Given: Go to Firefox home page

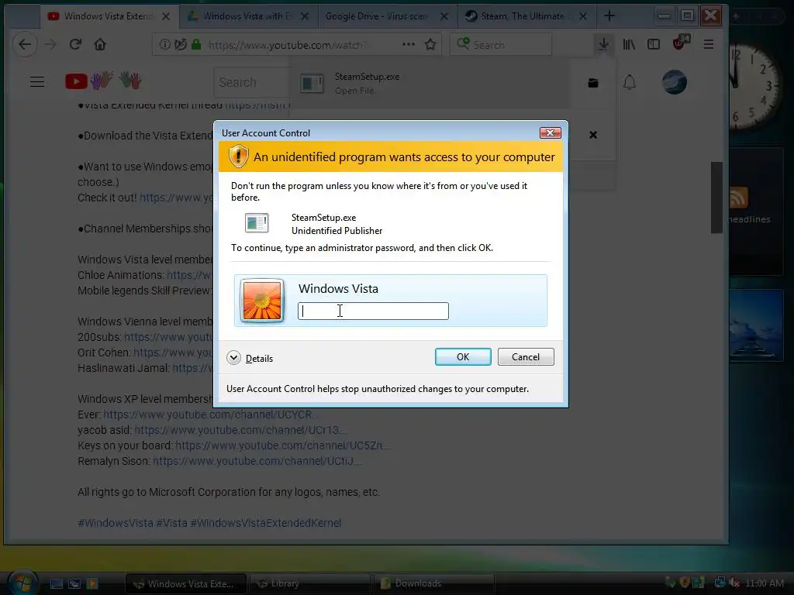Looking at the screenshot, I should (x=100, y=44).
